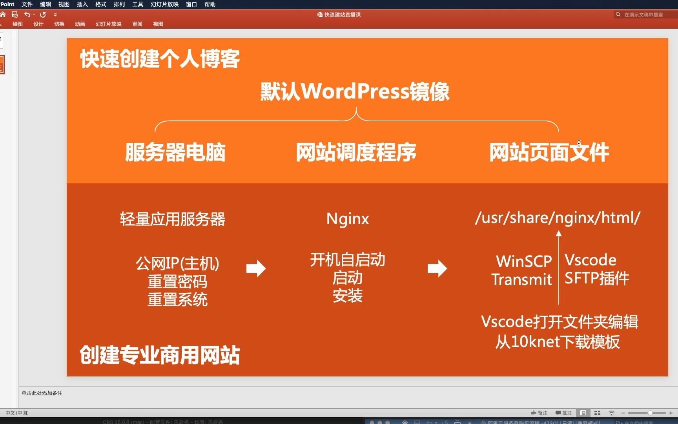Select the 网站调度程序 text box
The height and width of the screenshot is (424, 678).
pyautogui.click(x=356, y=152)
